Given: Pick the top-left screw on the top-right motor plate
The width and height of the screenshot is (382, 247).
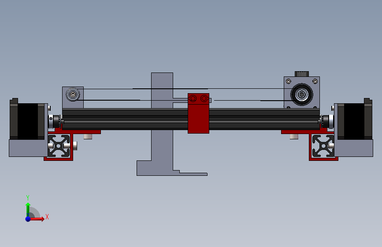Looking at the screenshot, I should 289,81.
